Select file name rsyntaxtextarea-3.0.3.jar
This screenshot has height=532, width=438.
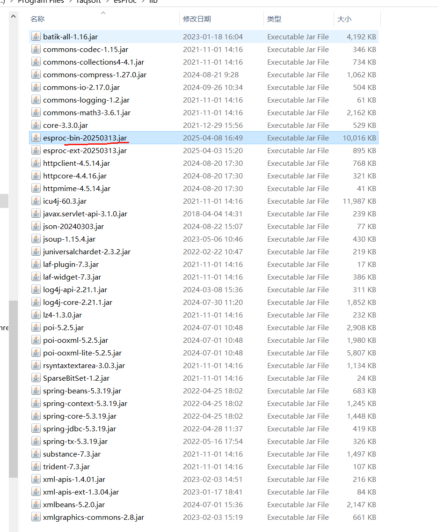[x=84, y=365]
